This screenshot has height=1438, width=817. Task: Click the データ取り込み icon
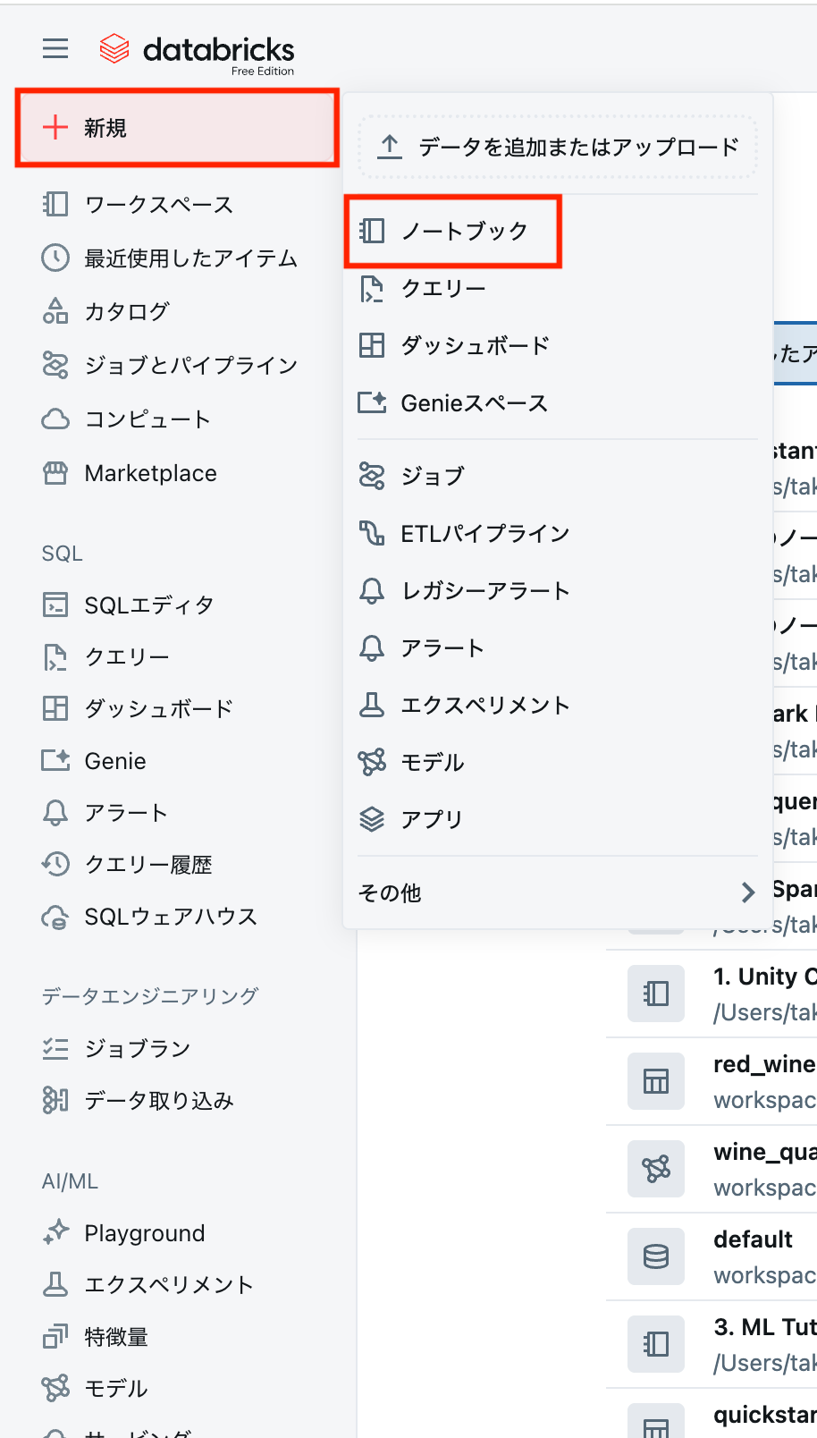[55, 1100]
